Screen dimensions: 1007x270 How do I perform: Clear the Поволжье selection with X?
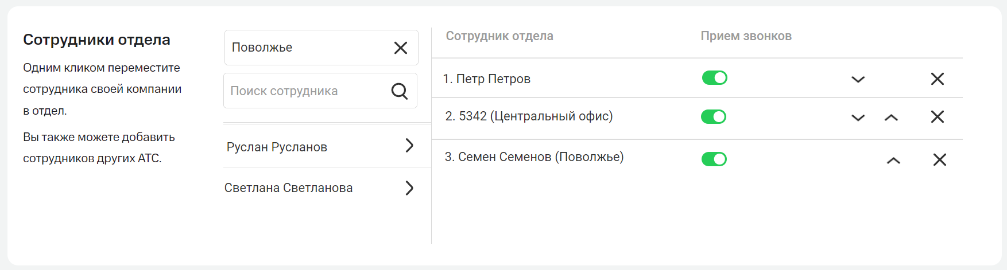coord(401,48)
